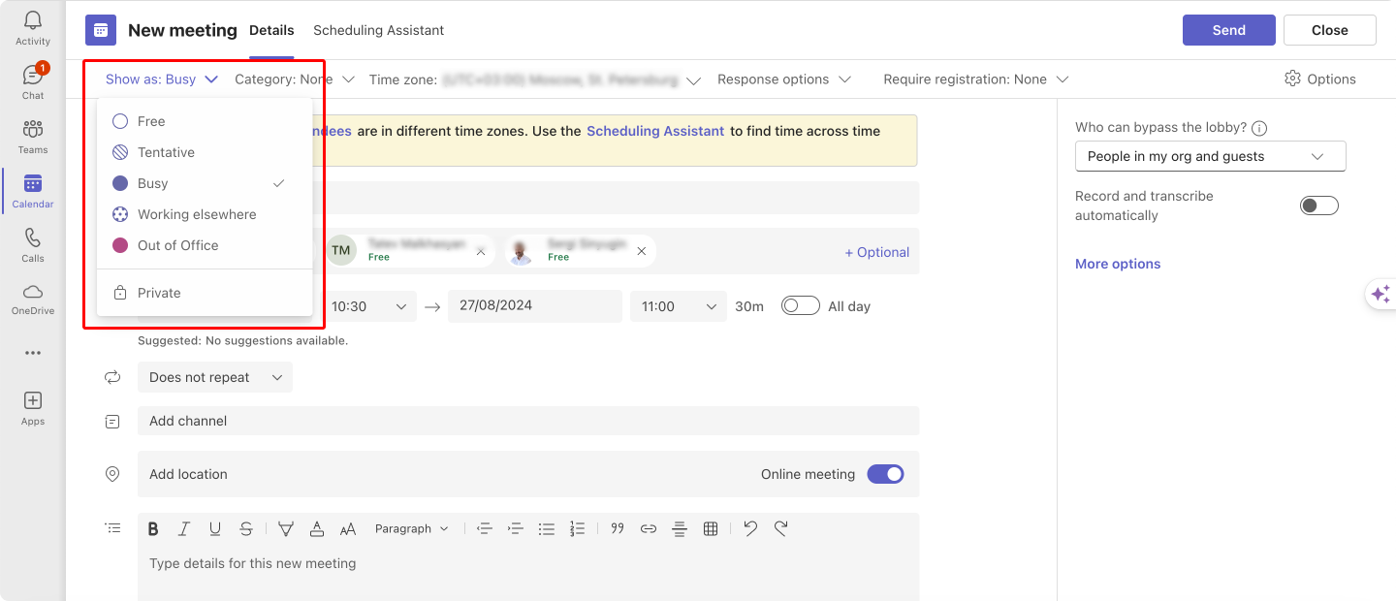The height and width of the screenshot is (601, 1396).
Task: Open the Category dropdown
Action: click(x=295, y=79)
